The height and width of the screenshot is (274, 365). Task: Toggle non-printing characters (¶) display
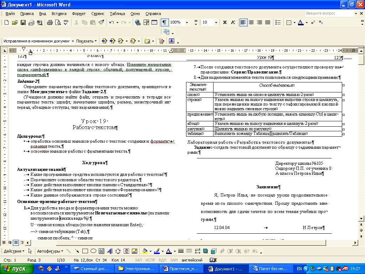[164, 22]
